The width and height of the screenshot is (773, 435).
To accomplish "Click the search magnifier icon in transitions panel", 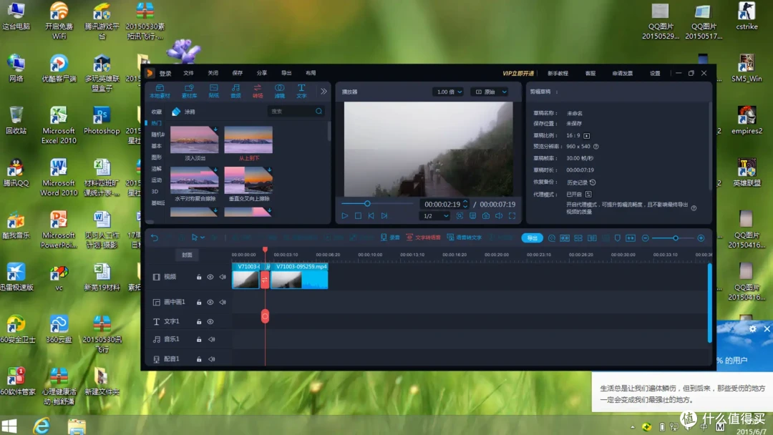I will click(x=319, y=112).
